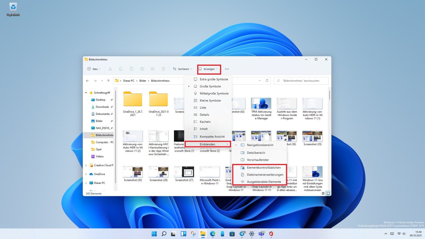Open taskbar Search magnifier
425x239 pixels.
point(164,234)
